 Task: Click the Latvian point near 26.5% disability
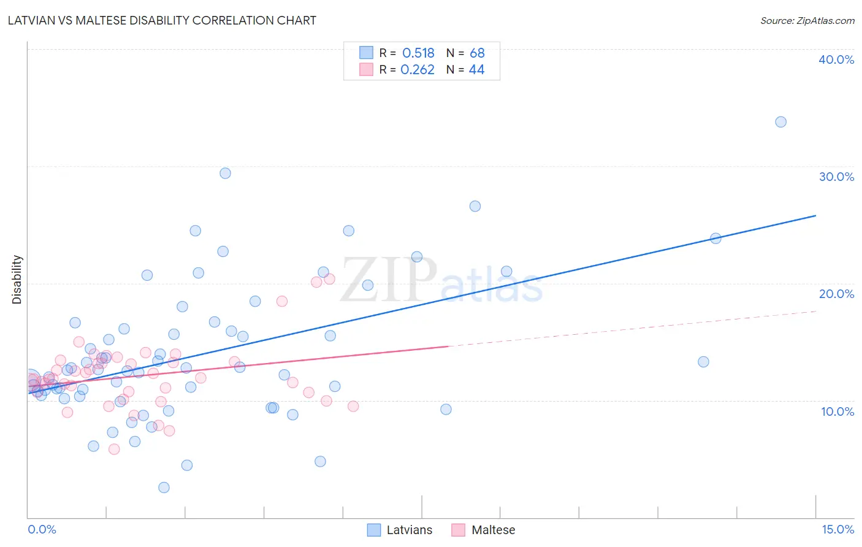(475, 206)
